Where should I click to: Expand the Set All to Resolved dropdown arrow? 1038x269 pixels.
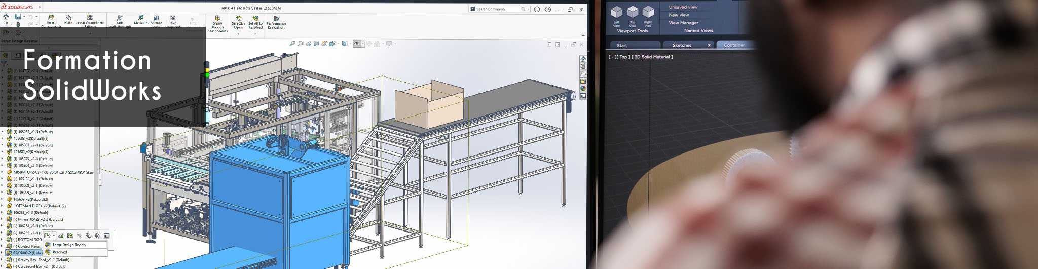tap(255, 34)
